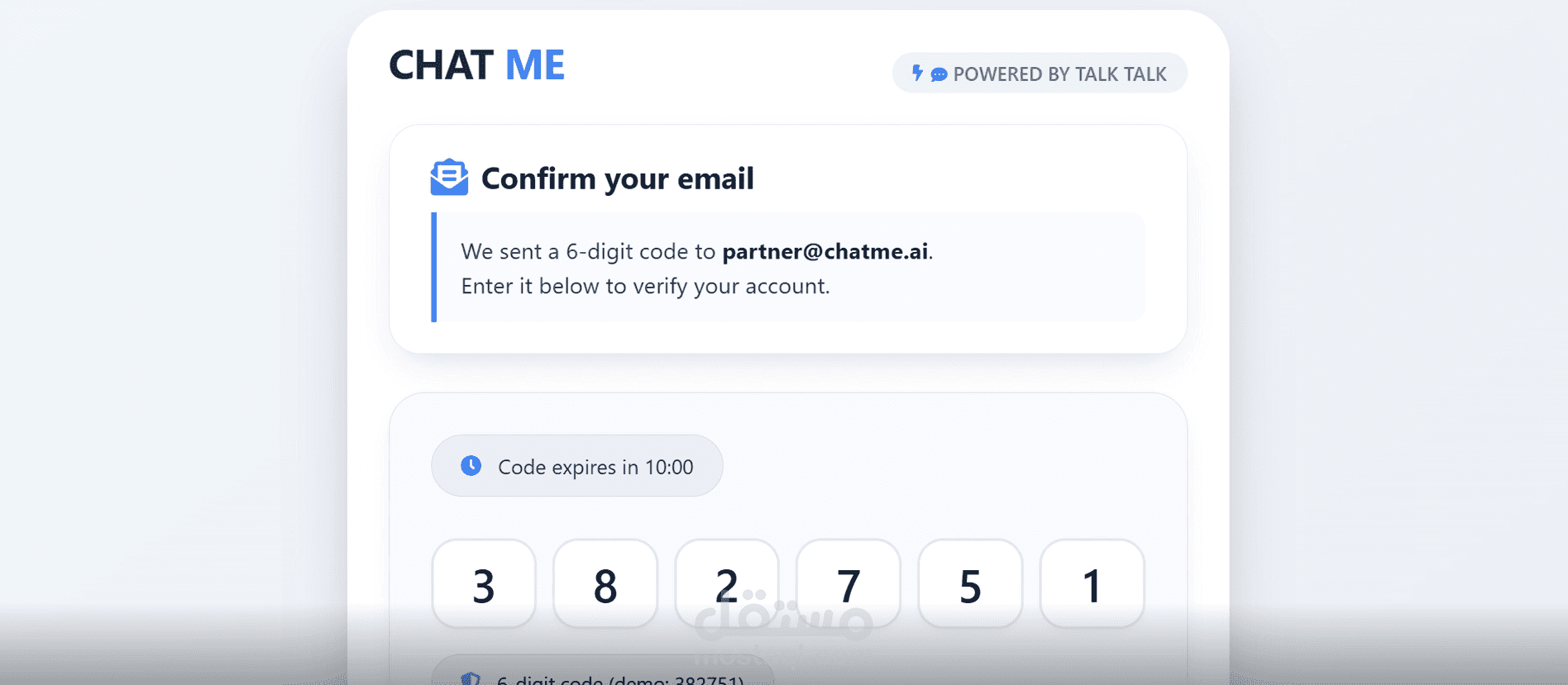Click the blue accent bar beside message
The height and width of the screenshot is (685, 1568).
pyautogui.click(x=433, y=267)
